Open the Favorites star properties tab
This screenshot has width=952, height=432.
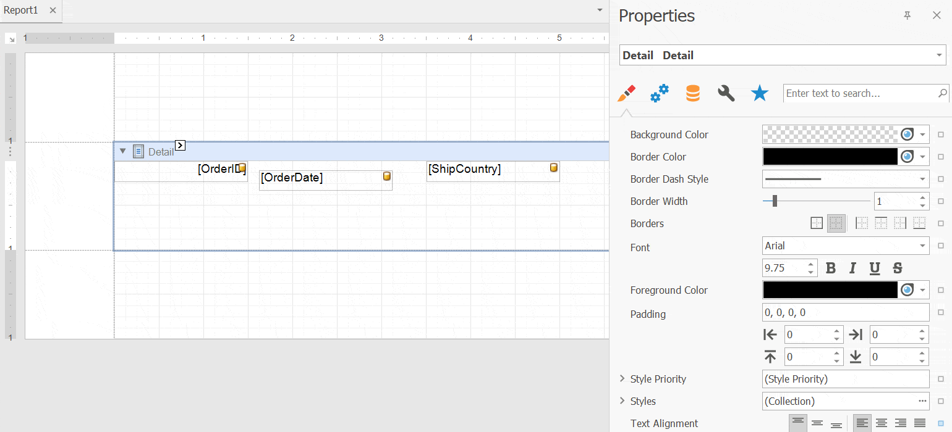pyautogui.click(x=759, y=93)
